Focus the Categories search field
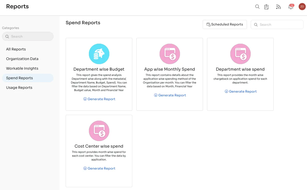This screenshot has width=307, height=190. coord(28,36)
